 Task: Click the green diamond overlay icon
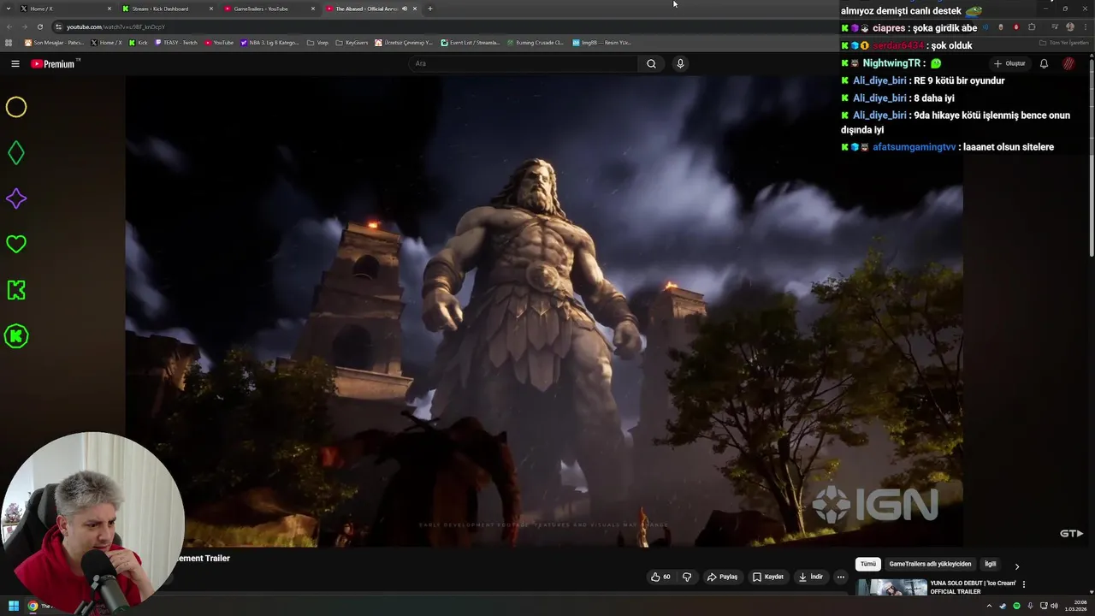[x=16, y=153]
